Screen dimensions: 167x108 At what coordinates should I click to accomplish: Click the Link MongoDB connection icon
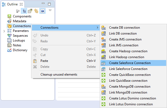pos(104,92)
